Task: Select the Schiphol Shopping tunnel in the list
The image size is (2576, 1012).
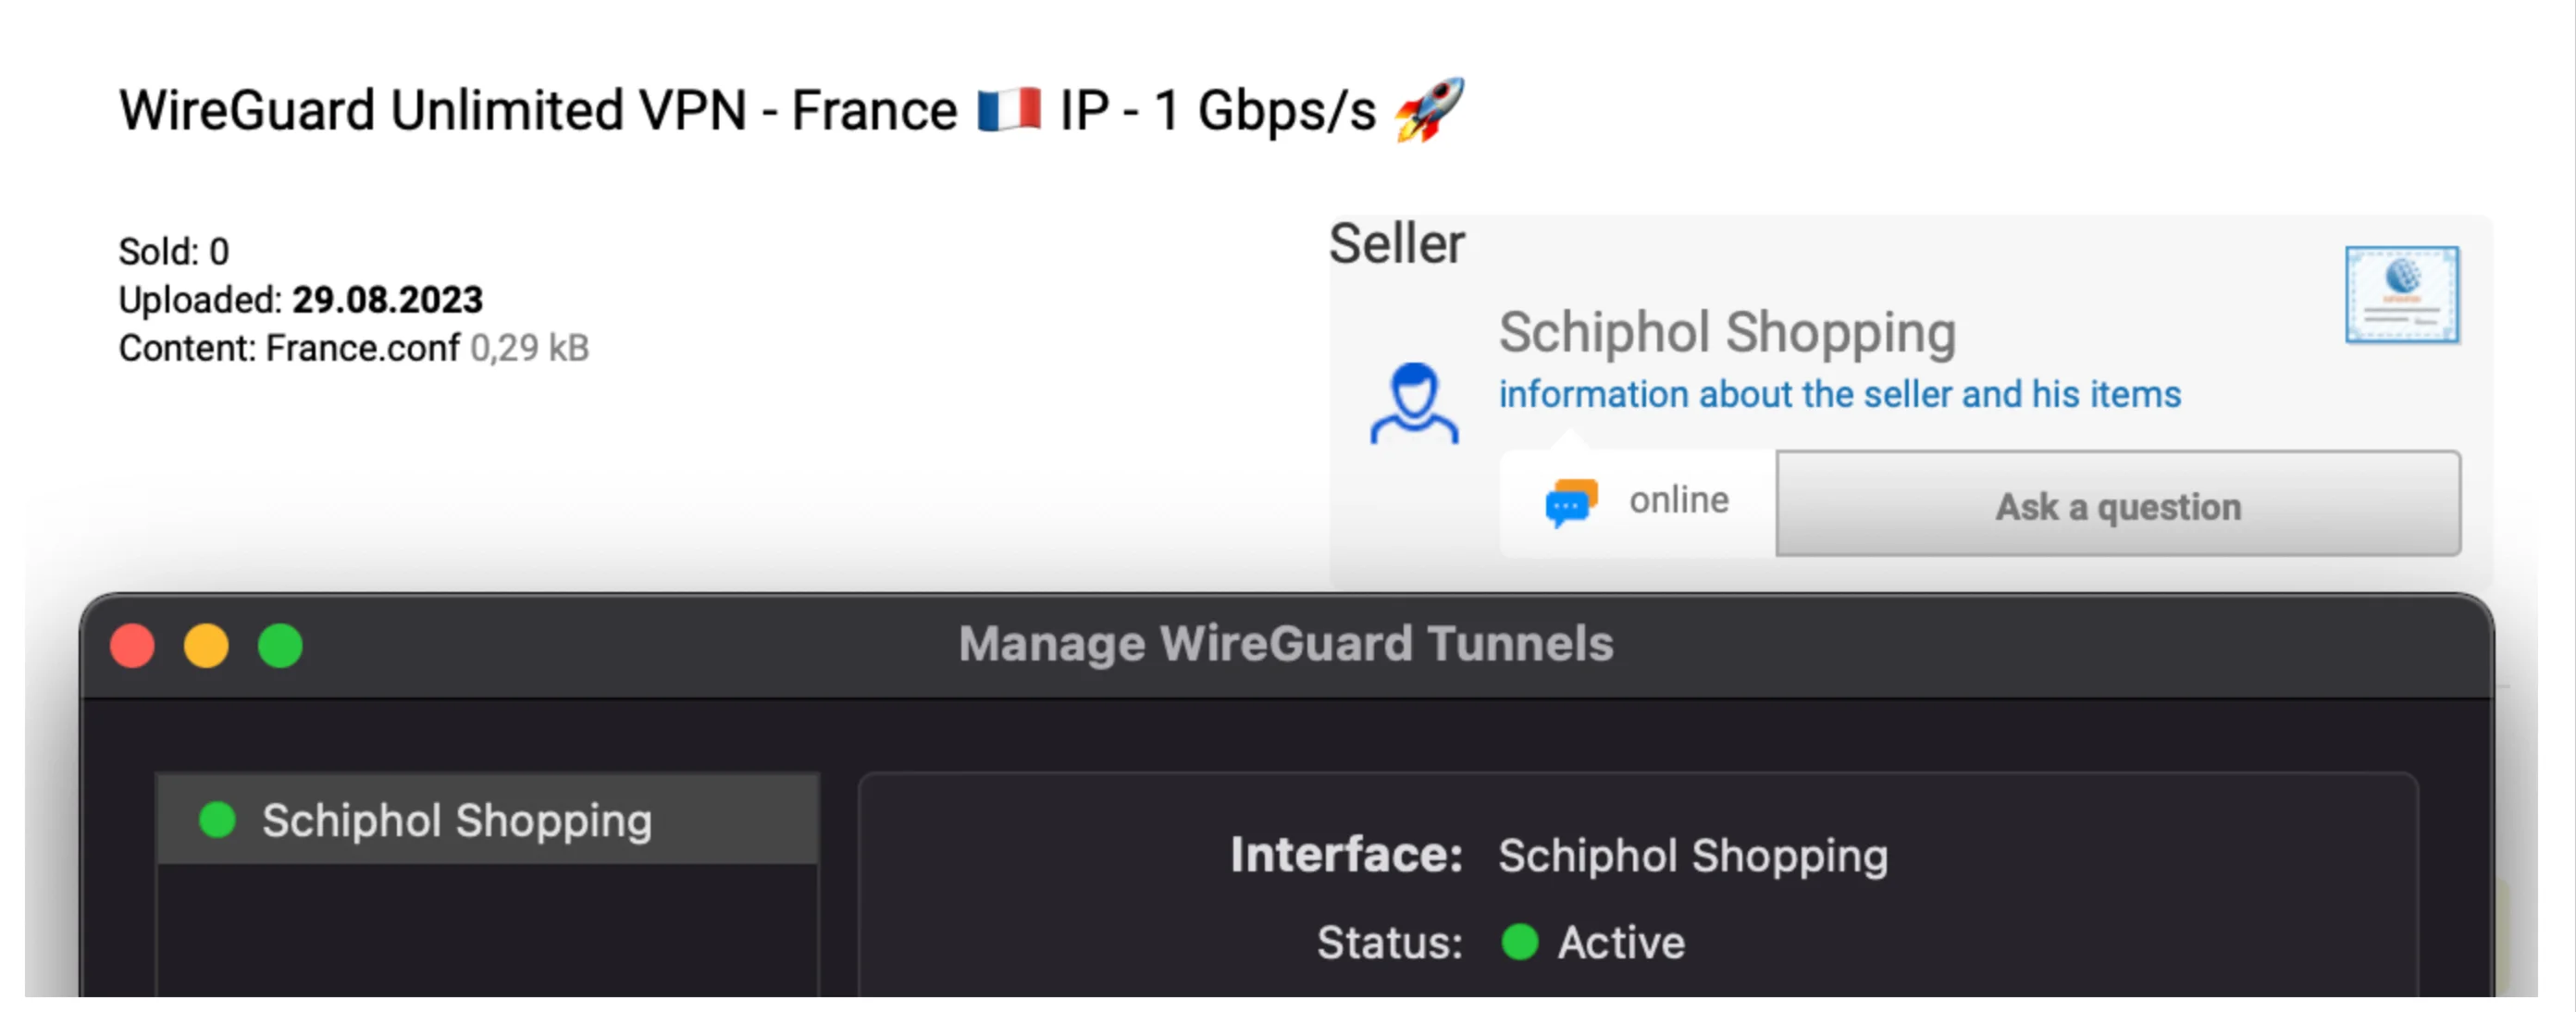Action: point(456,820)
